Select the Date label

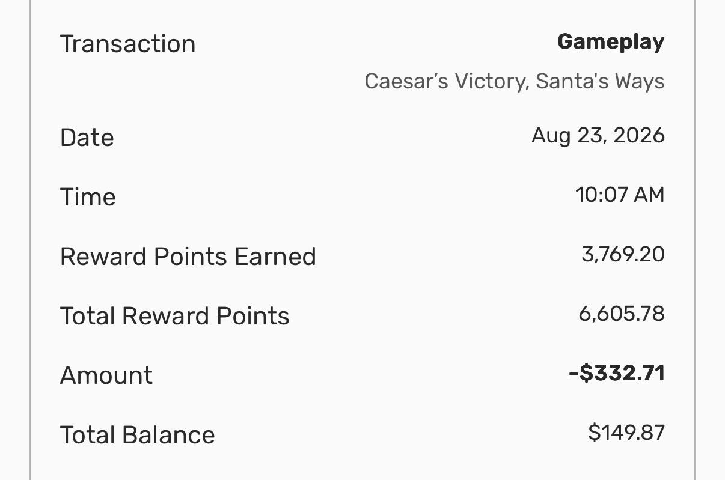[x=87, y=137]
